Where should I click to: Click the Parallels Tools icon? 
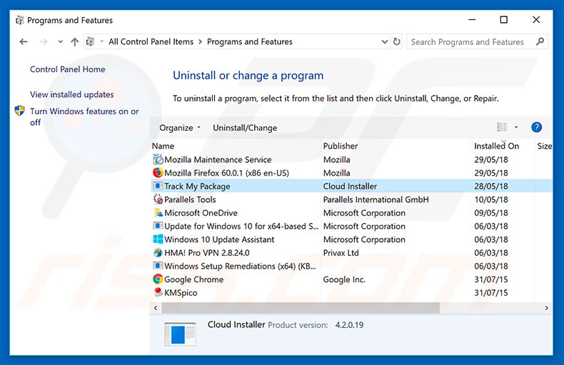(x=158, y=199)
